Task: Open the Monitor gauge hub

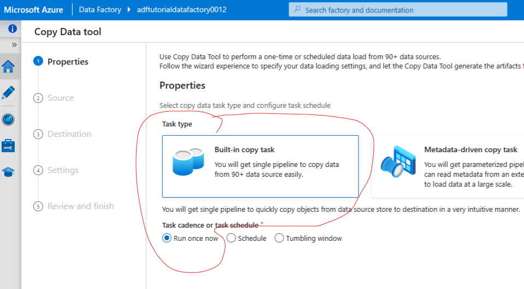Action: 8,119
